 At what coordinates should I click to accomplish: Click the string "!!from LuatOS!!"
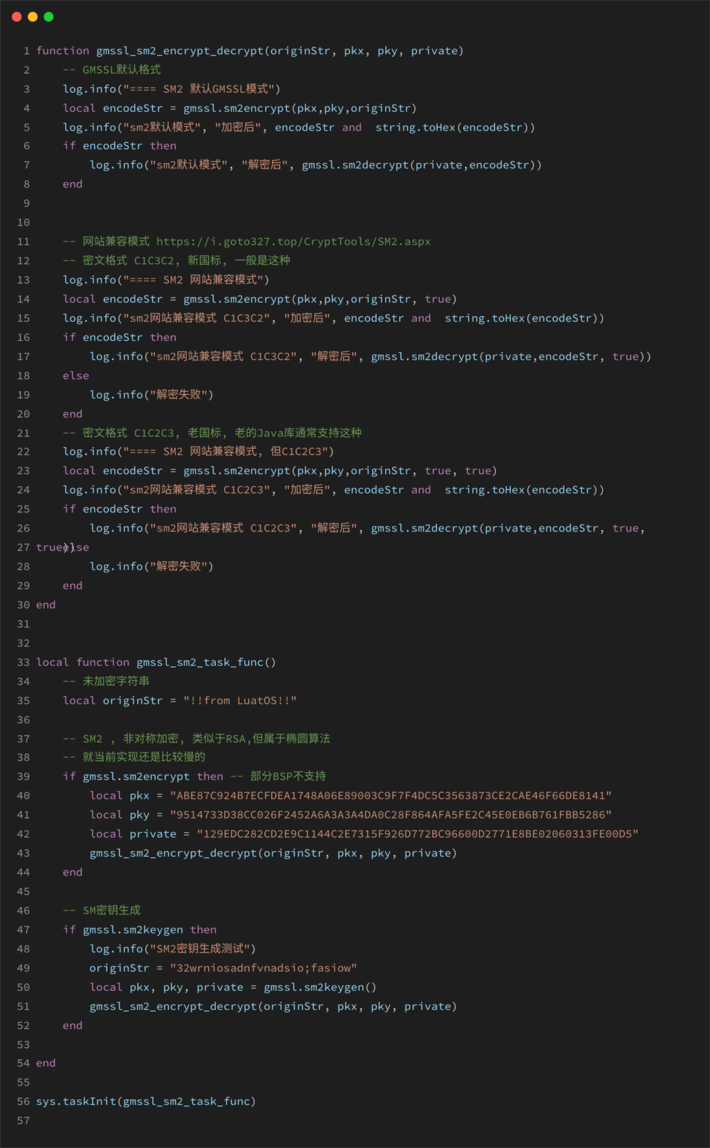(x=240, y=701)
